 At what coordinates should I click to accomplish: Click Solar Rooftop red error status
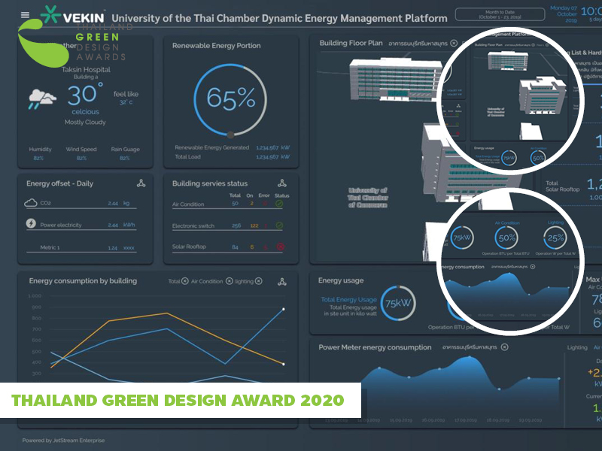click(x=281, y=247)
